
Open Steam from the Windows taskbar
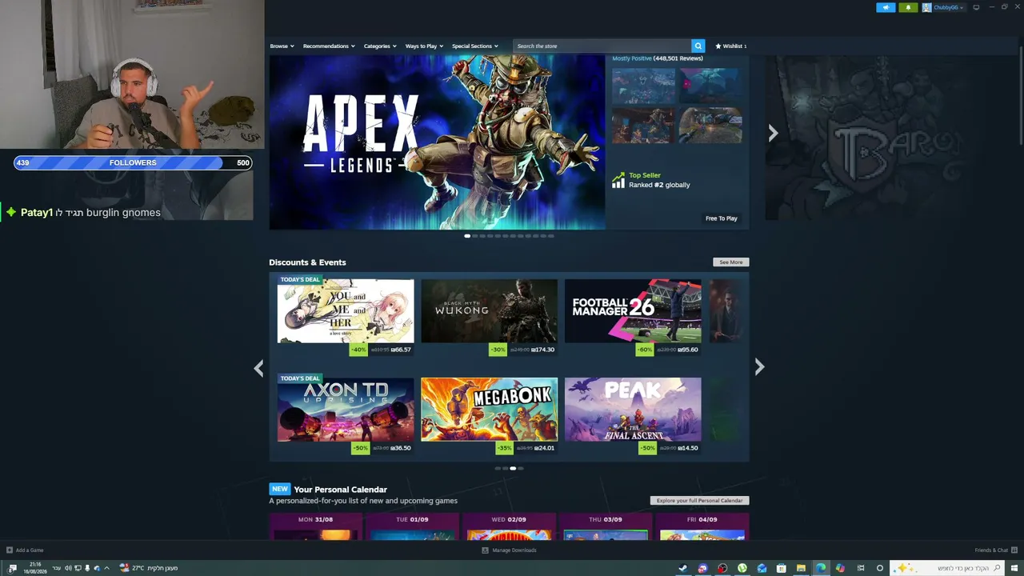[682, 568]
